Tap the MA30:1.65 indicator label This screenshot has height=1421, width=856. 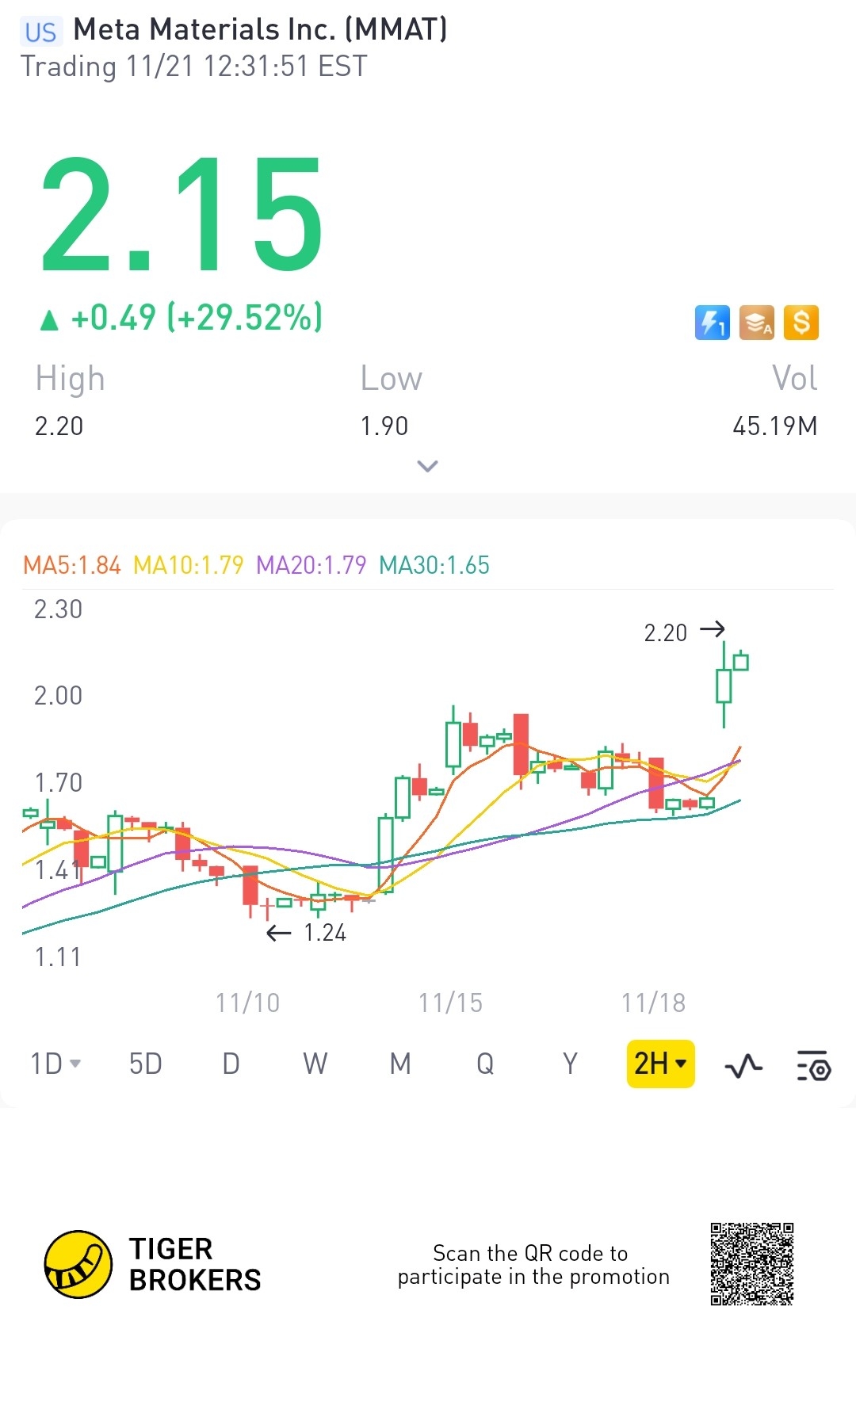click(x=434, y=565)
